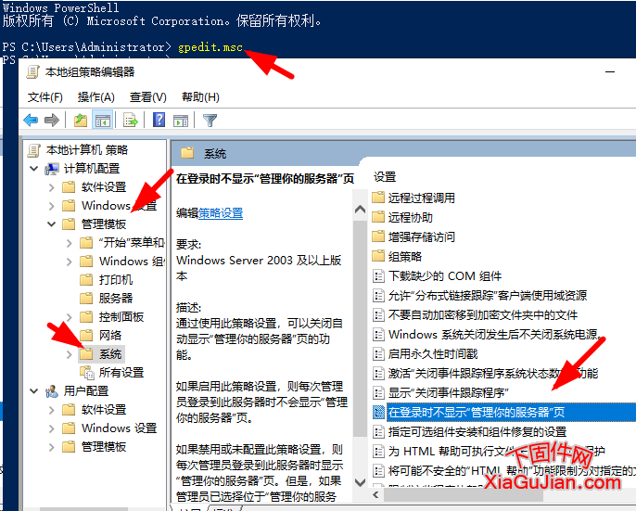
Task: Click the gpedit.msc command in PowerShell
Action: pyautogui.click(x=210, y=47)
